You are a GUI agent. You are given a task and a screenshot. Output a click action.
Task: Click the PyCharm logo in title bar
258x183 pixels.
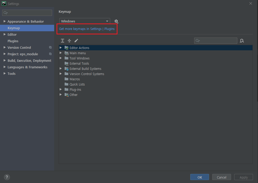[3, 3]
